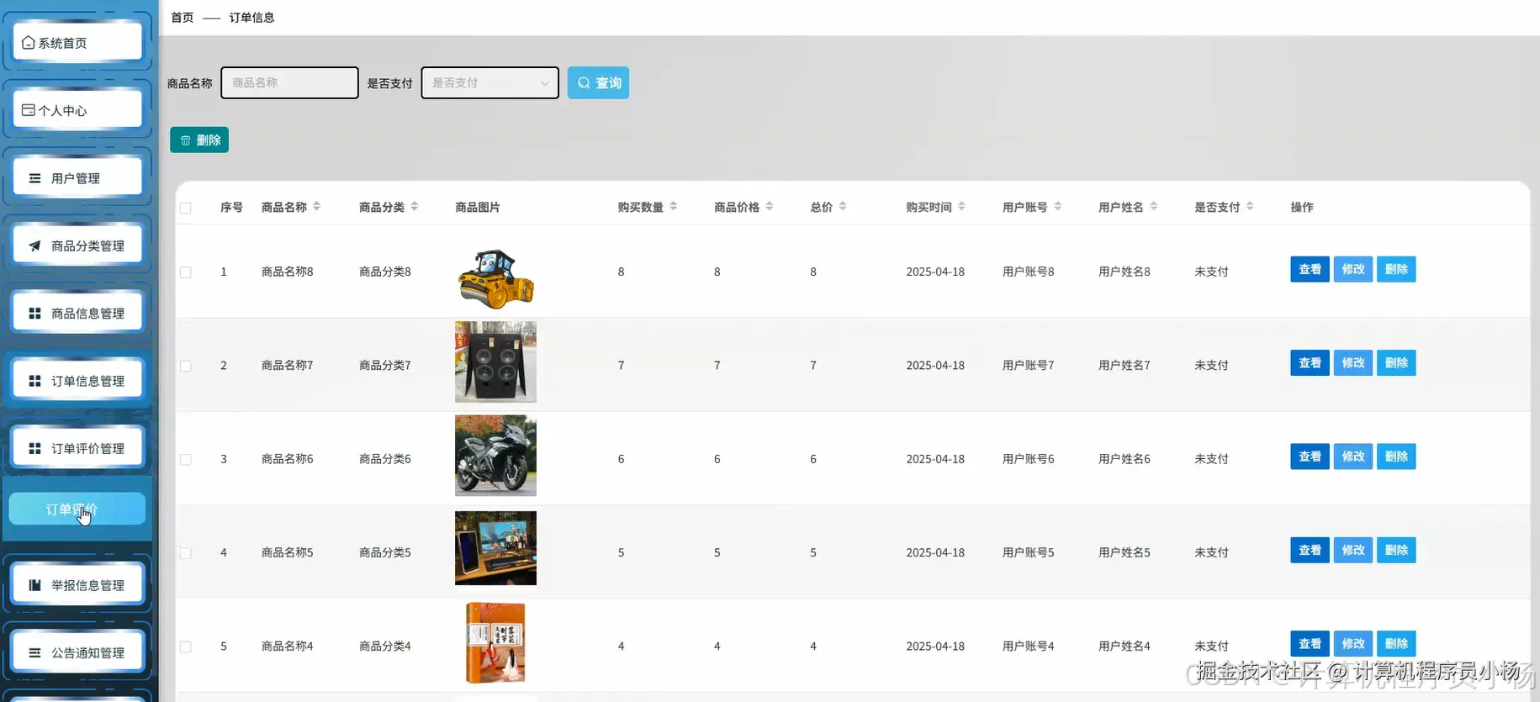
Task: Click the grid icon beside 订单评价管理
Action: click(34, 448)
